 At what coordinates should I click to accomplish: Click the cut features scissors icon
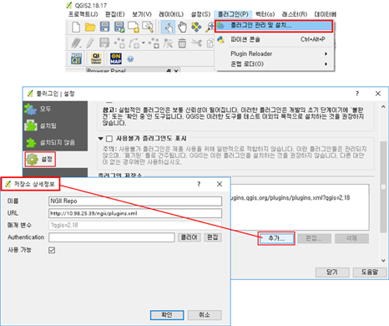196,43
